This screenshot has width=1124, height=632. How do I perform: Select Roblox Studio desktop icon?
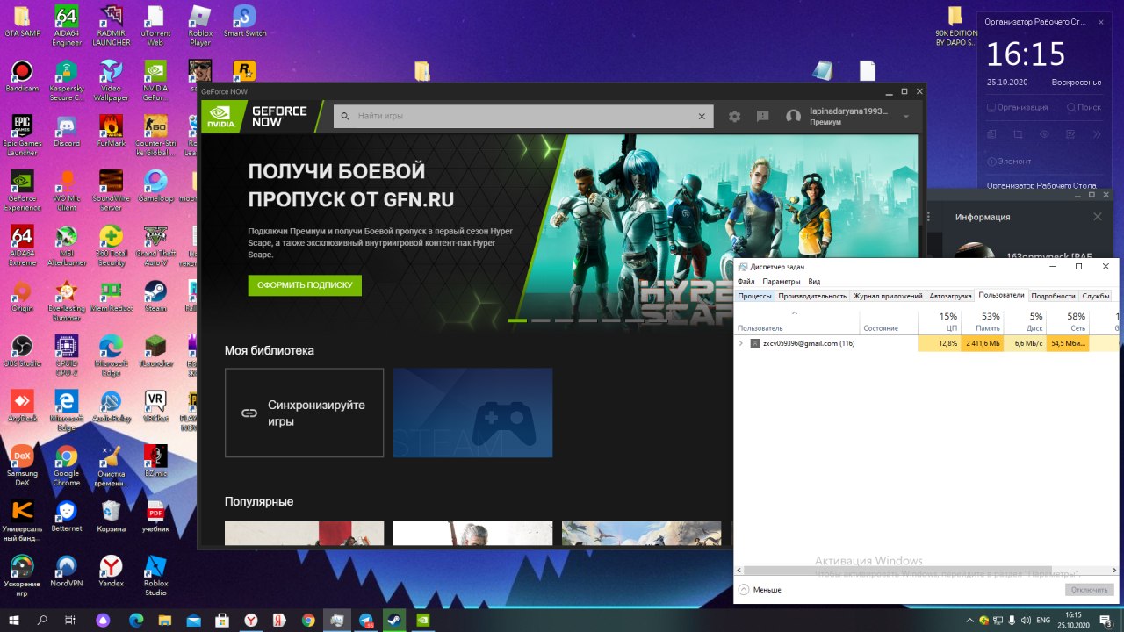click(x=155, y=576)
